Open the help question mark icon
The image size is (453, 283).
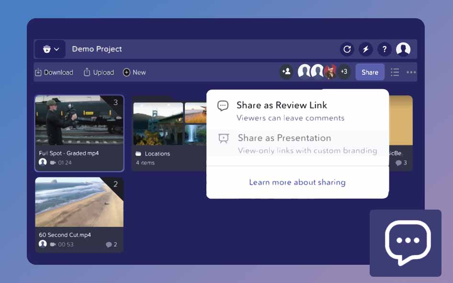pos(384,49)
